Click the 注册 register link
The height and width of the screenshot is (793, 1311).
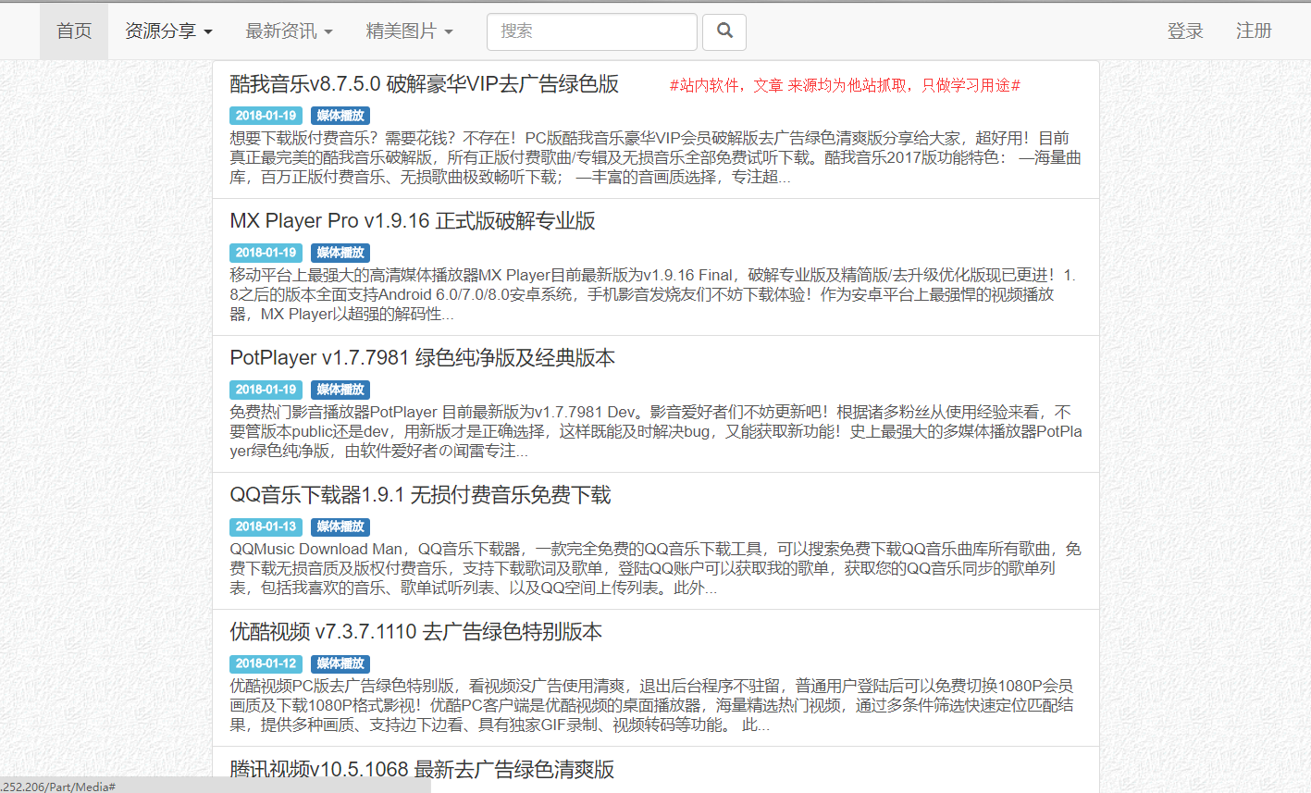point(1254,31)
